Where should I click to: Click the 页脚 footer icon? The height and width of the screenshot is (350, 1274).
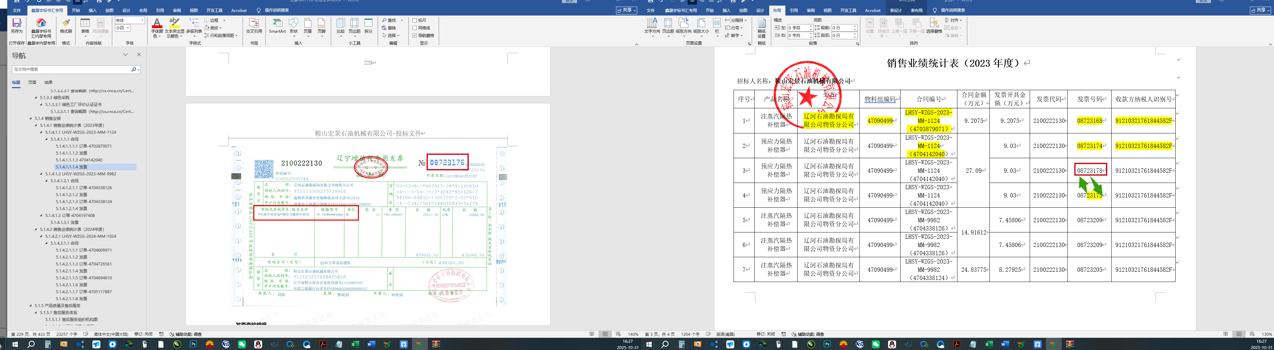[x=322, y=23]
